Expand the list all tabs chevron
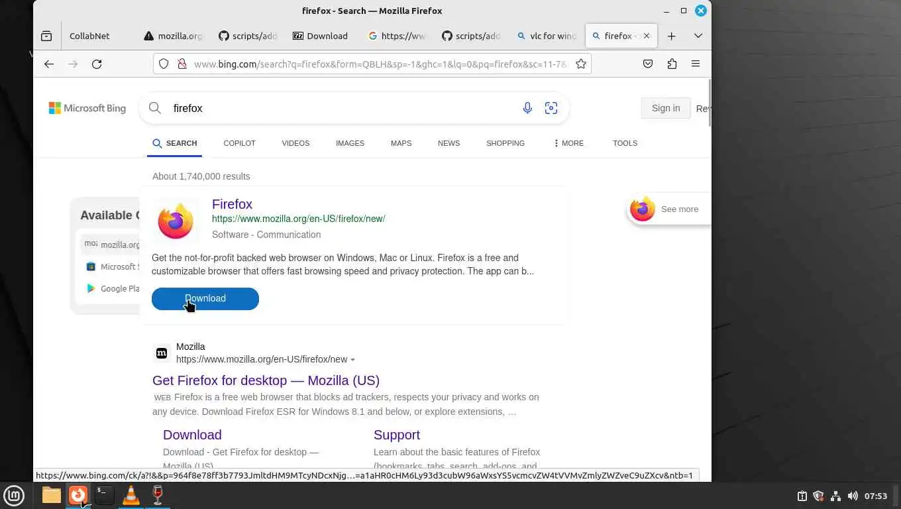The width and height of the screenshot is (901, 509). [x=698, y=36]
